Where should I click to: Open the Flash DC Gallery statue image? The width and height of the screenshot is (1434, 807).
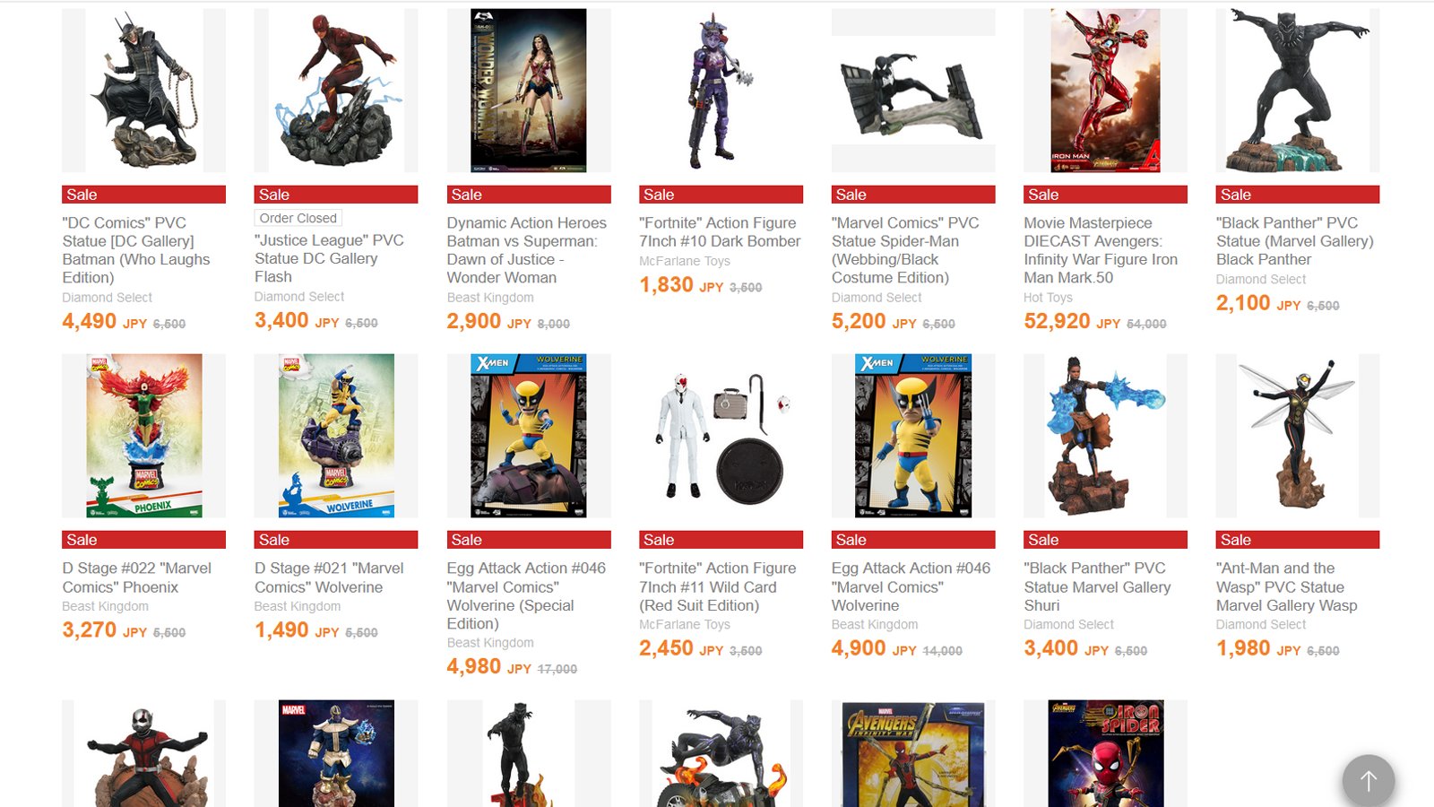point(336,91)
